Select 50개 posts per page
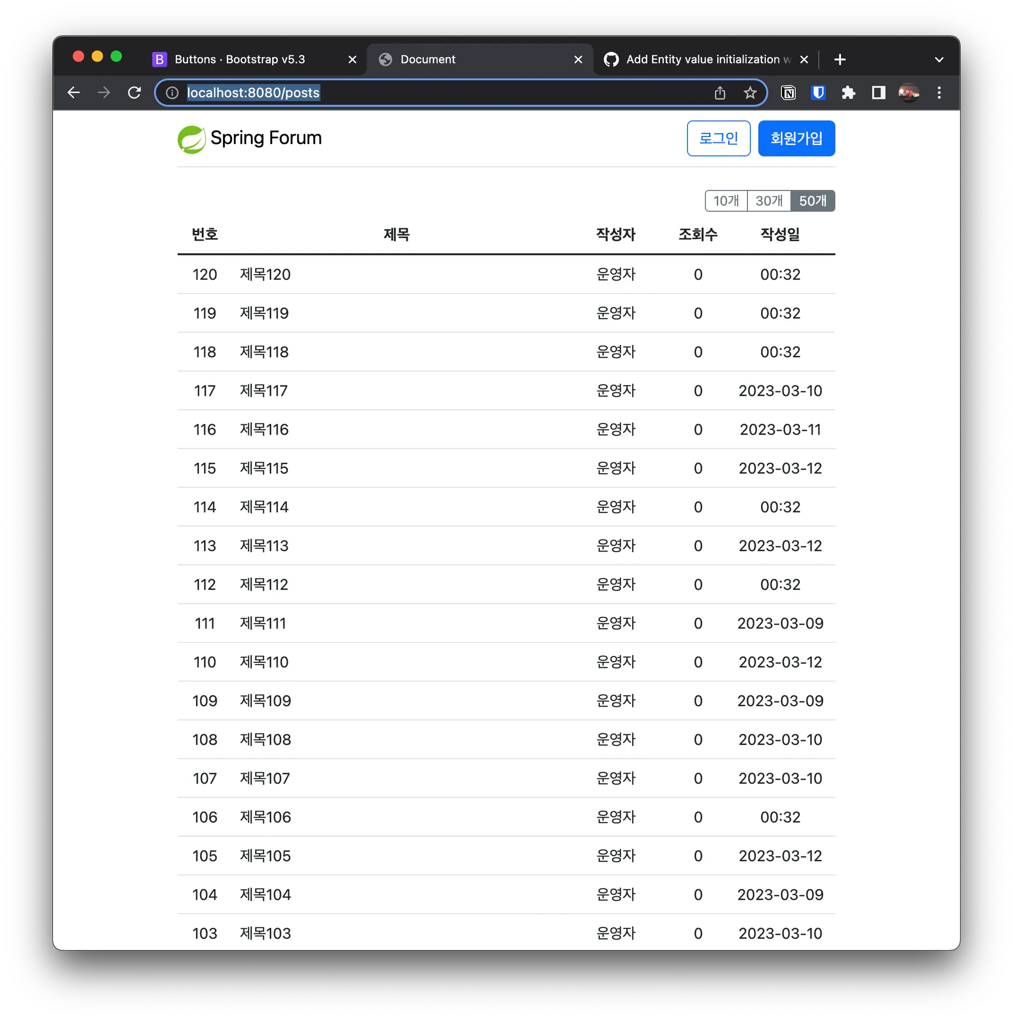 pos(813,200)
